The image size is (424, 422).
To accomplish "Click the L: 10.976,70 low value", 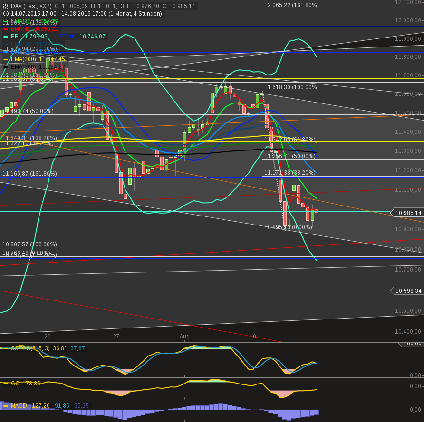I will pyautogui.click(x=143, y=6).
